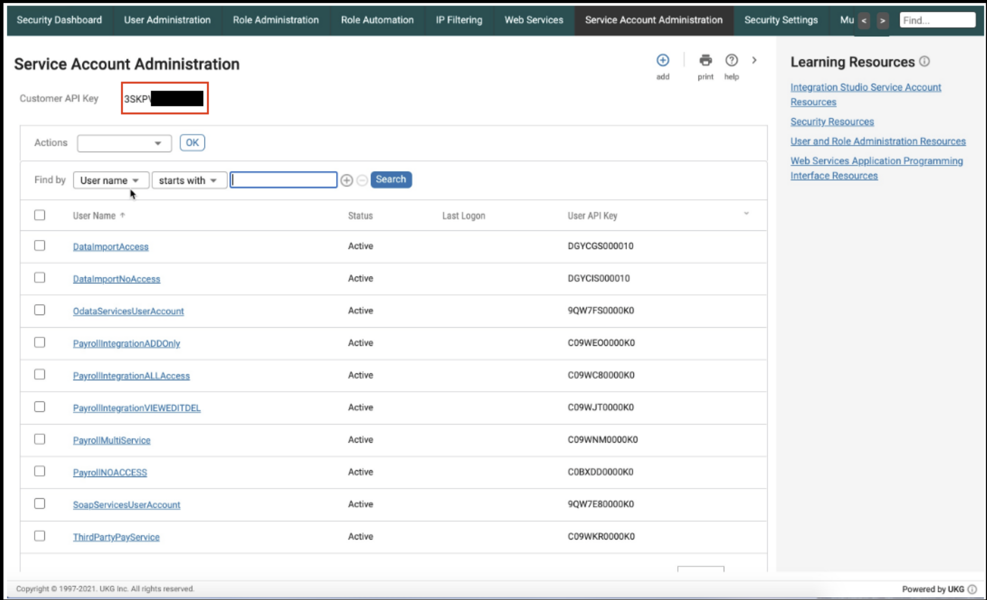Open the Security Resources link

pos(832,121)
